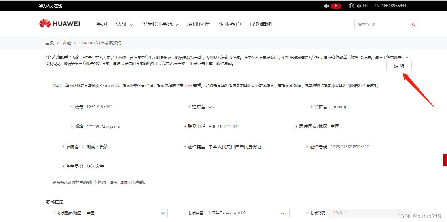Image resolution: width=447 pixels, height=222 pixels.
Task: Click the 账号 value 18613955444
Action: [x=100, y=107]
